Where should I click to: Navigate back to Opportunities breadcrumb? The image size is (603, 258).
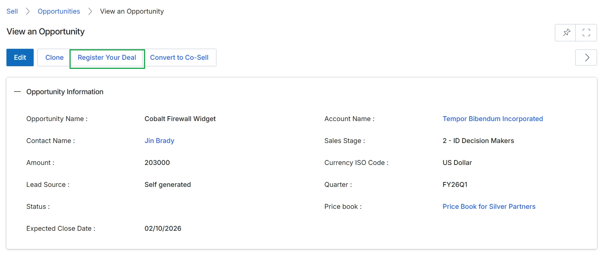click(59, 11)
